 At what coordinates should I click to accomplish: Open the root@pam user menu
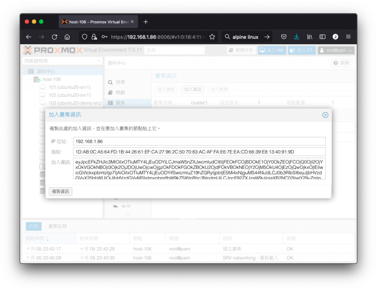coord(336,50)
